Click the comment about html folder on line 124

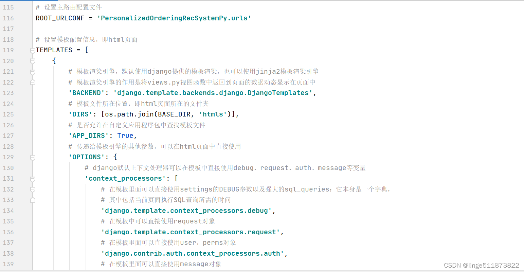(139, 104)
